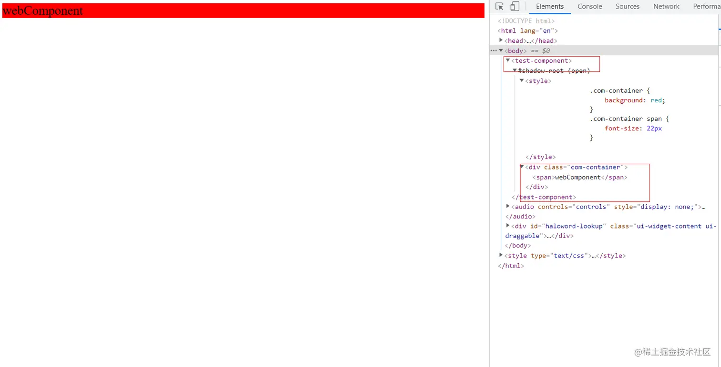721x367 pixels.
Task: Collapse the div with class com-container
Action: click(x=521, y=167)
